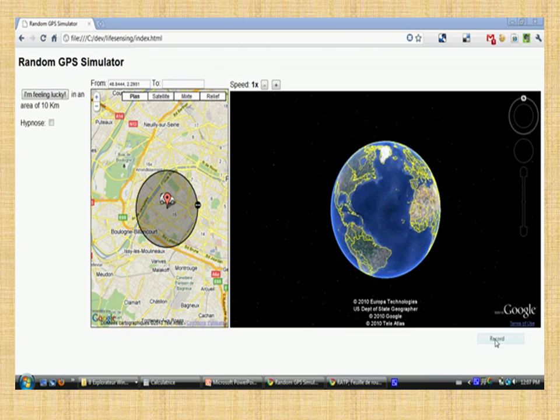Decrease speed with the minus button
Image resolution: width=560 pixels, height=420 pixels.
(264, 85)
